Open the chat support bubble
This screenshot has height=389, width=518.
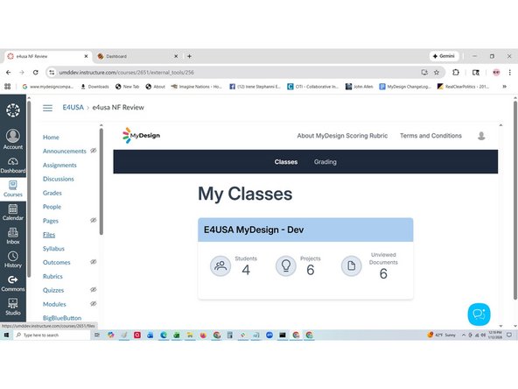point(479,315)
